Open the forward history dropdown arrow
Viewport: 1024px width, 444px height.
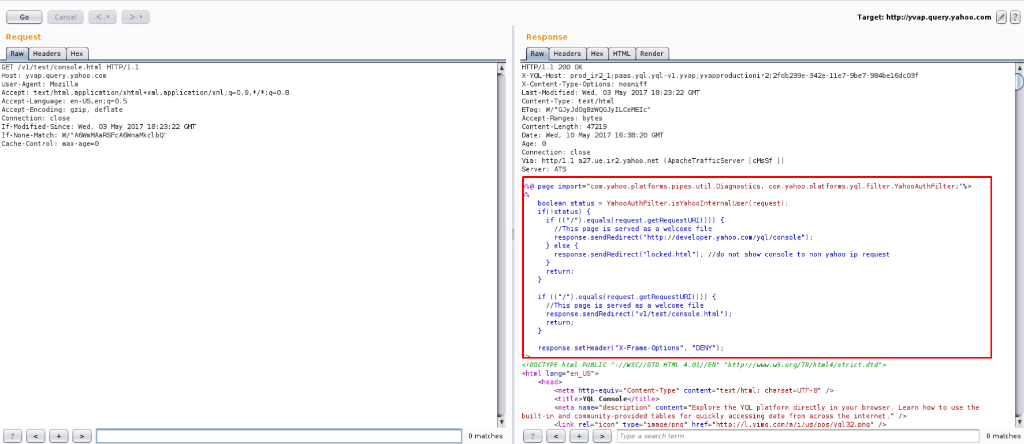141,17
